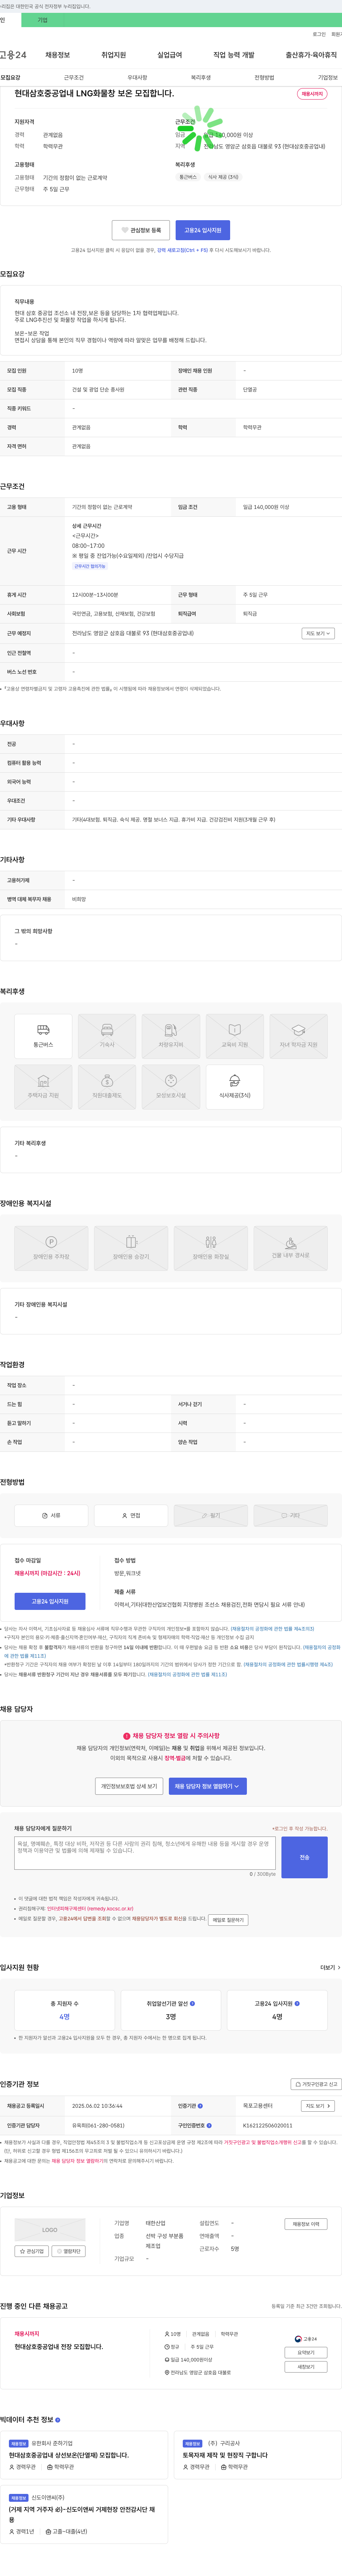This screenshot has height=2576, width=342.
Task: Select the 우대사항 section tab
Action: pos(138,77)
